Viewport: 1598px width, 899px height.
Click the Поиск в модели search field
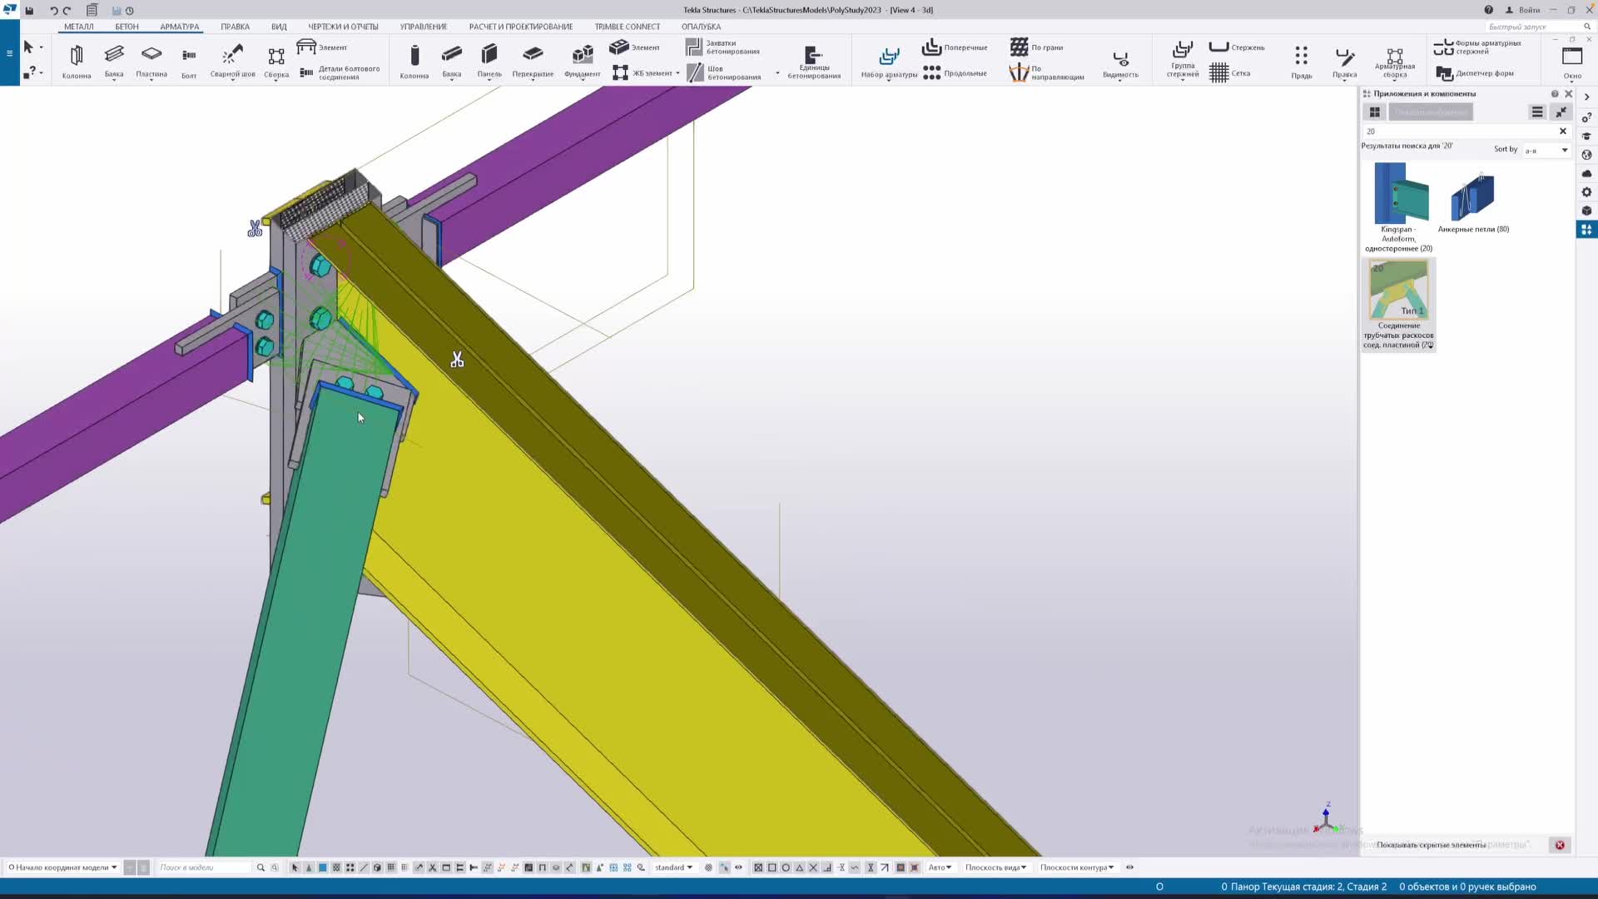[x=204, y=867]
